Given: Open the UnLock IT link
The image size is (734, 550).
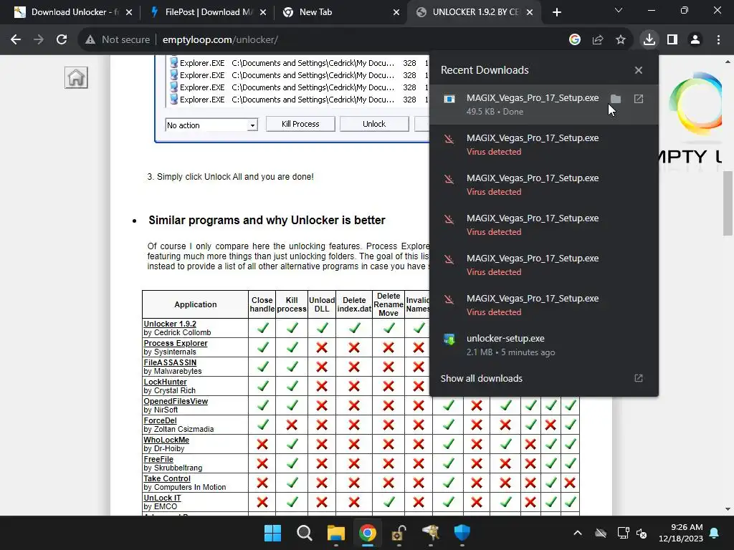Looking at the screenshot, I should tap(162, 498).
